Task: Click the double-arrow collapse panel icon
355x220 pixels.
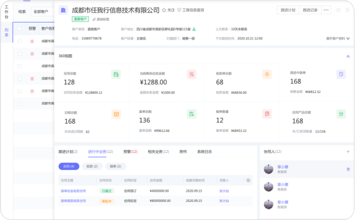Action: point(347,10)
